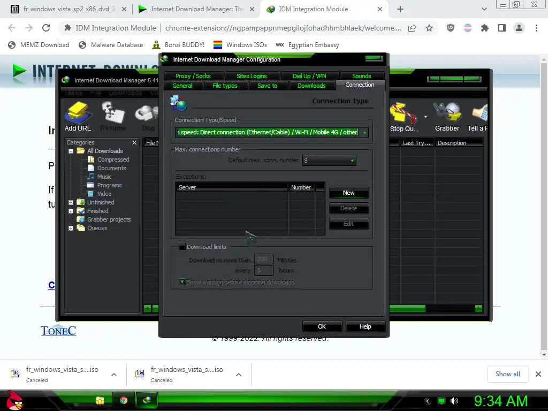This screenshot has height=411, width=548.
Task: Click the Tonec logo link
Action: click(58, 331)
